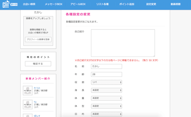Open リスト各種 menu item

[102, 4]
